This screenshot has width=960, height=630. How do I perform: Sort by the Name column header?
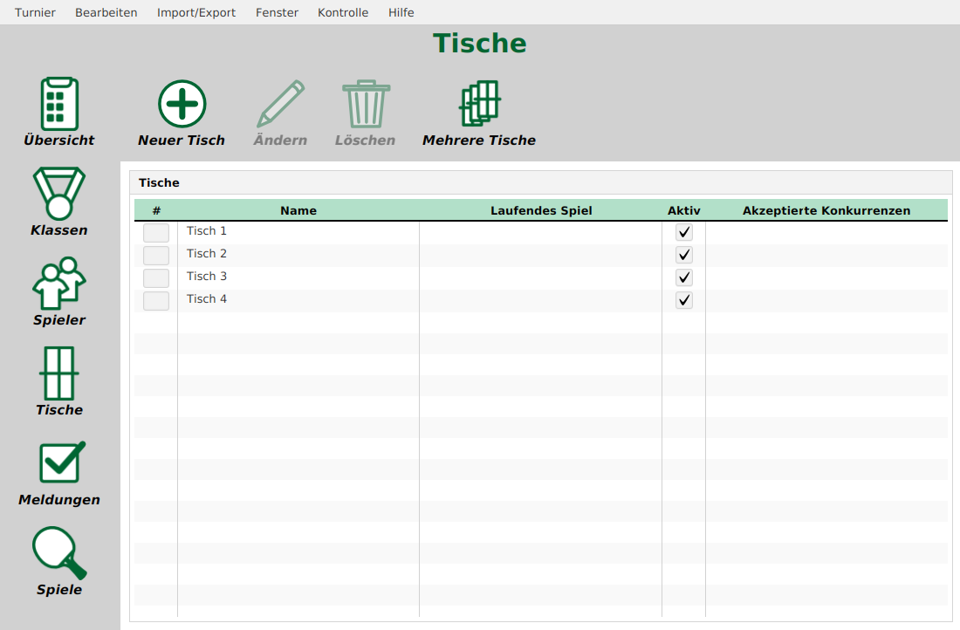(298, 210)
